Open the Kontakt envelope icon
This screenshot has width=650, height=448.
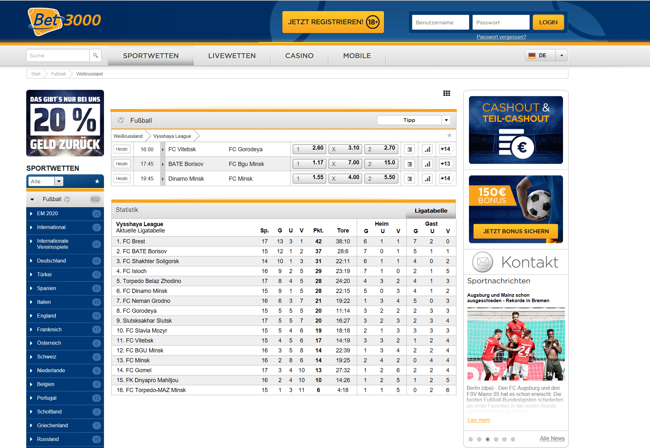point(482,262)
